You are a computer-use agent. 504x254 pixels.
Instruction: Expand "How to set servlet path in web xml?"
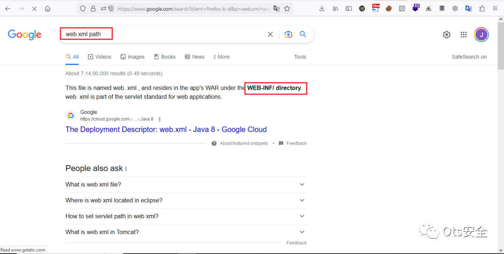pos(186,216)
